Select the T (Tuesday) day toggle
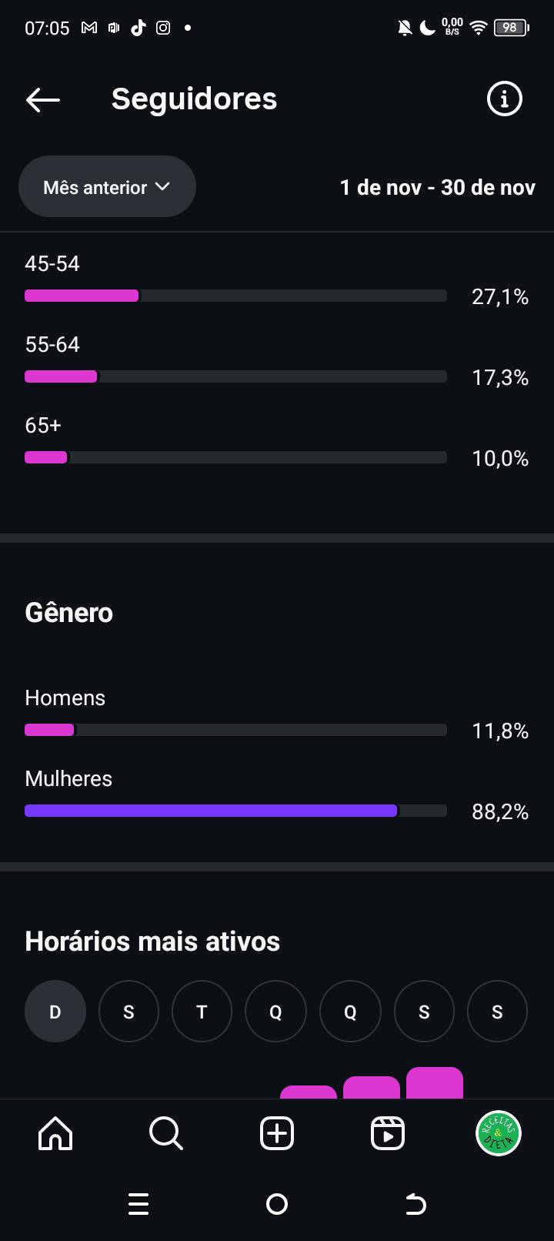The height and width of the screenshot is (1241, 554). pos(202,1012)
